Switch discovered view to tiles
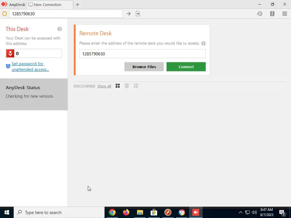291x218 pixels. (x=118, y=86)
